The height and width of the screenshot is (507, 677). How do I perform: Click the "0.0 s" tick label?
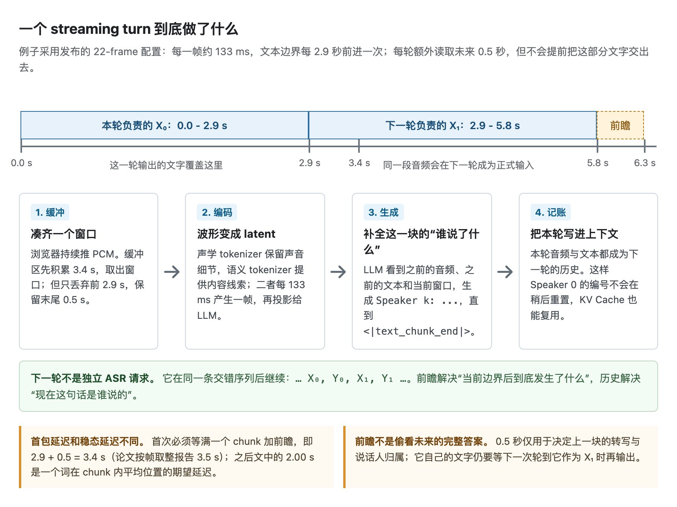pos(22,163)
